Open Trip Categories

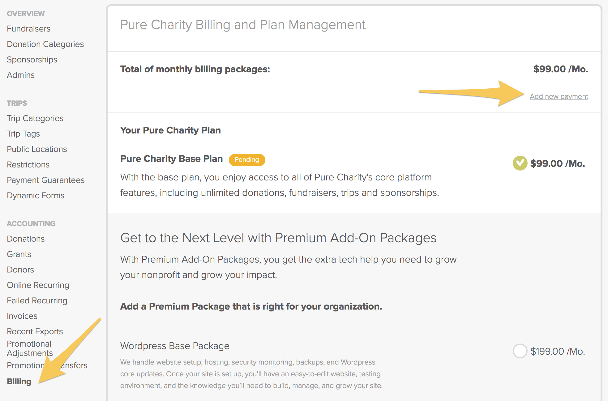(35, 118)
